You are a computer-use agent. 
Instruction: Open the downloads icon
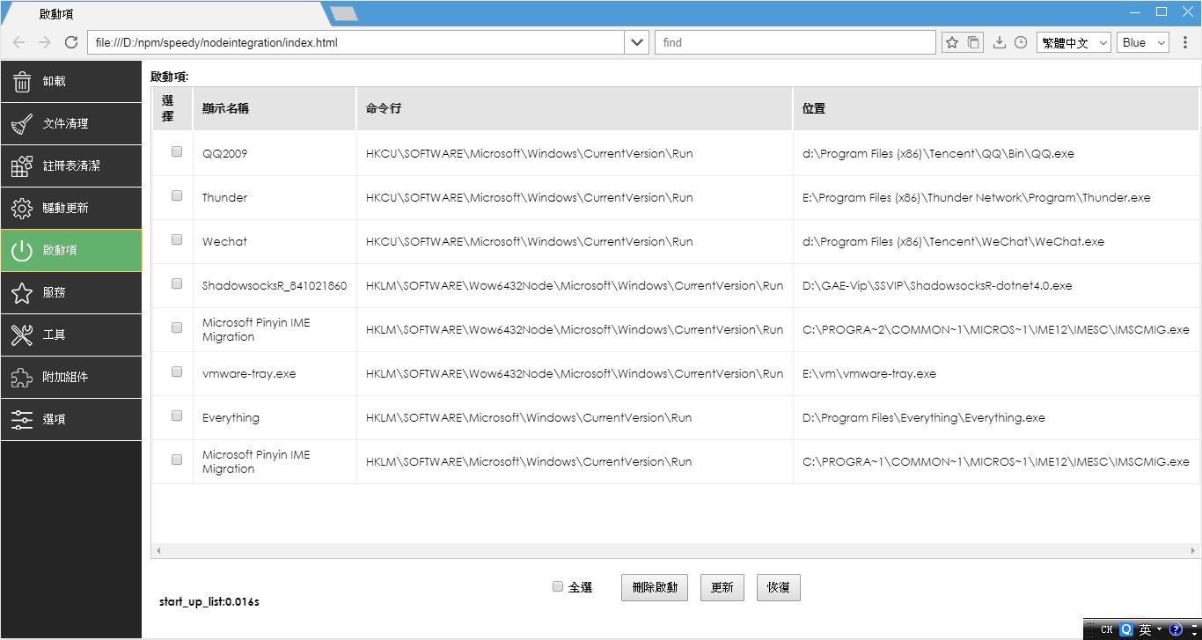click(x=999, y=42)
